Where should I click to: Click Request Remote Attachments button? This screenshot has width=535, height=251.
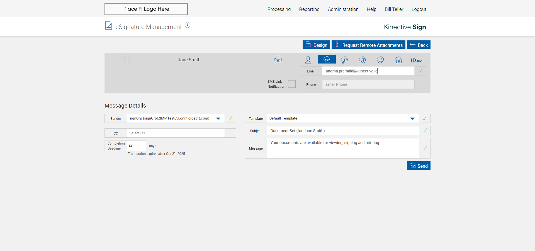point(368,45)
